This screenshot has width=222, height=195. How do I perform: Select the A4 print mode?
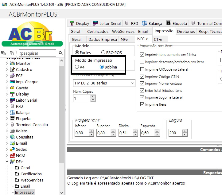[x=77, y=67]
